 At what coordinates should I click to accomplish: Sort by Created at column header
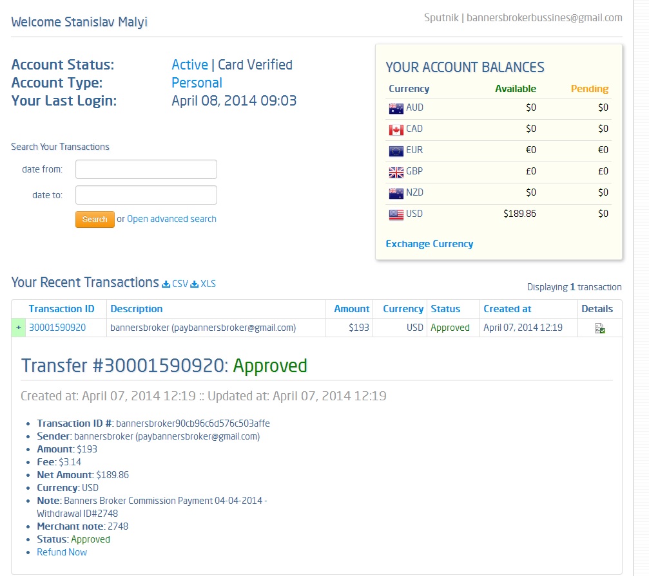click(507, 309)
